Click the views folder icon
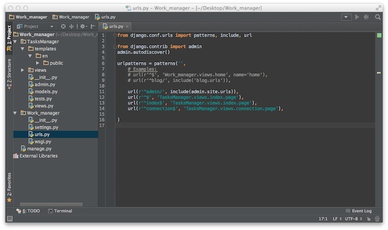Image resolution: width=388 pixels, height=230 pixels. (31, 70)
